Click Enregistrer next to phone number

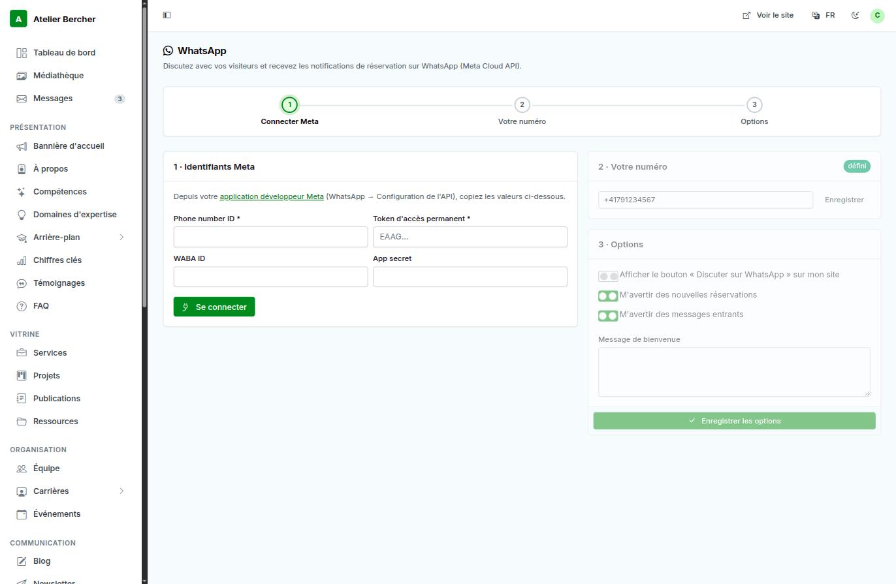pyautogui.click(x=844, y=200)
